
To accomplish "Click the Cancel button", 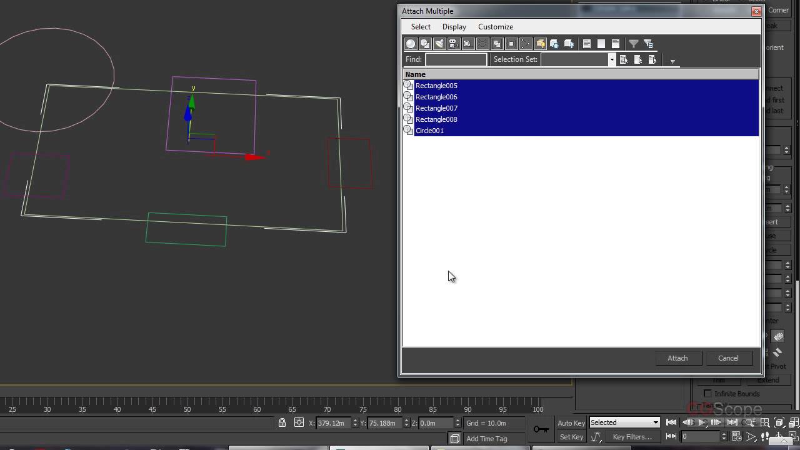I will 728,358.
